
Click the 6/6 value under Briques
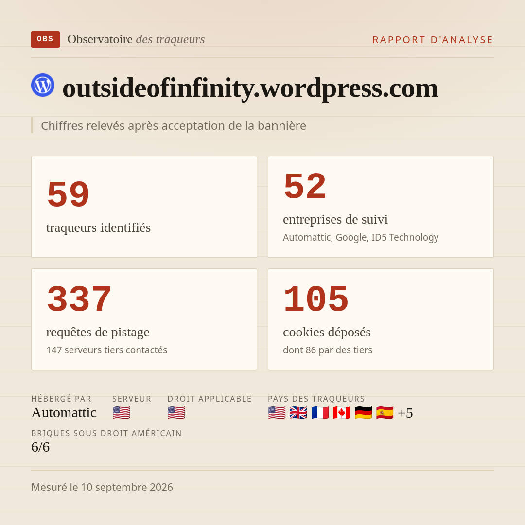point(40,447)
